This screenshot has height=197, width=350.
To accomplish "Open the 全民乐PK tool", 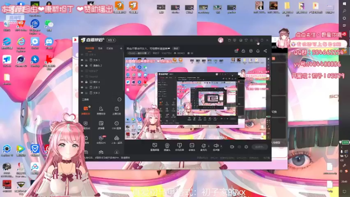I will point(101,140).
